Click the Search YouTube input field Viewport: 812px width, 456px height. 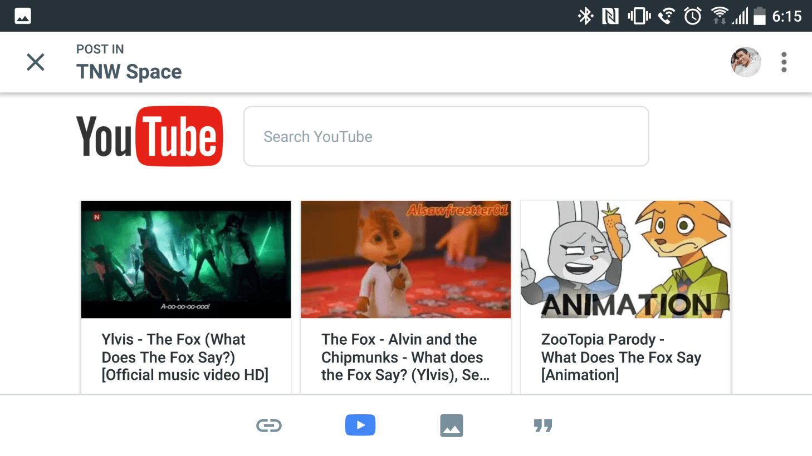(x=446, y=136)
